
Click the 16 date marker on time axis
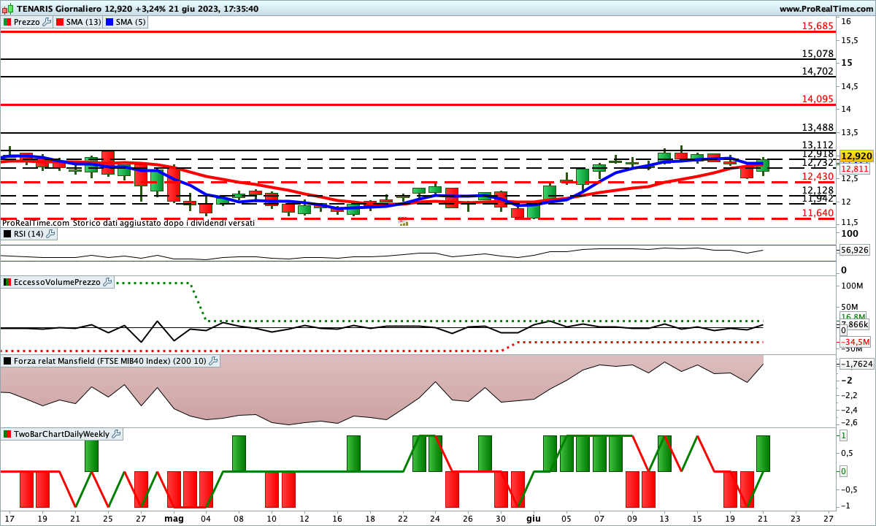click(x=337, y=518)
